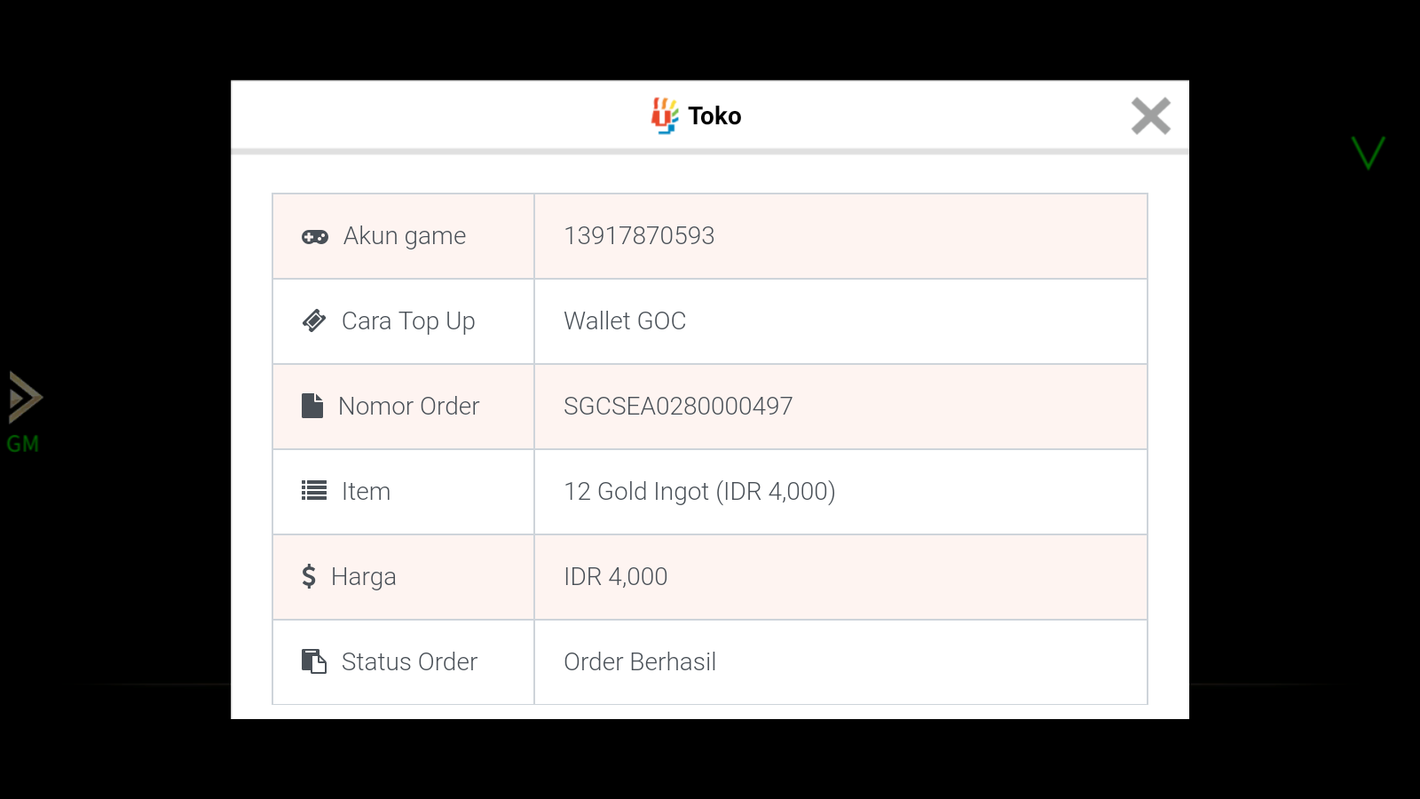Click the Toko hand logo icon
1420x799 pixels.
[665, 115]
